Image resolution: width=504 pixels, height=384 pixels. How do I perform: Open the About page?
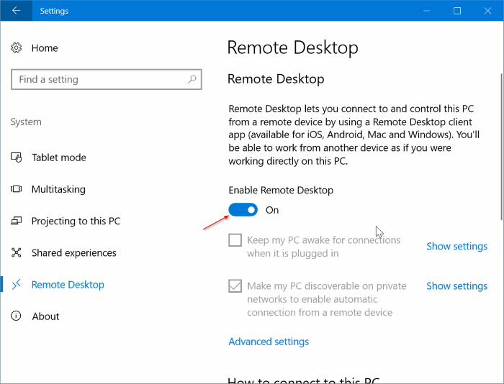tap(45, 316)
